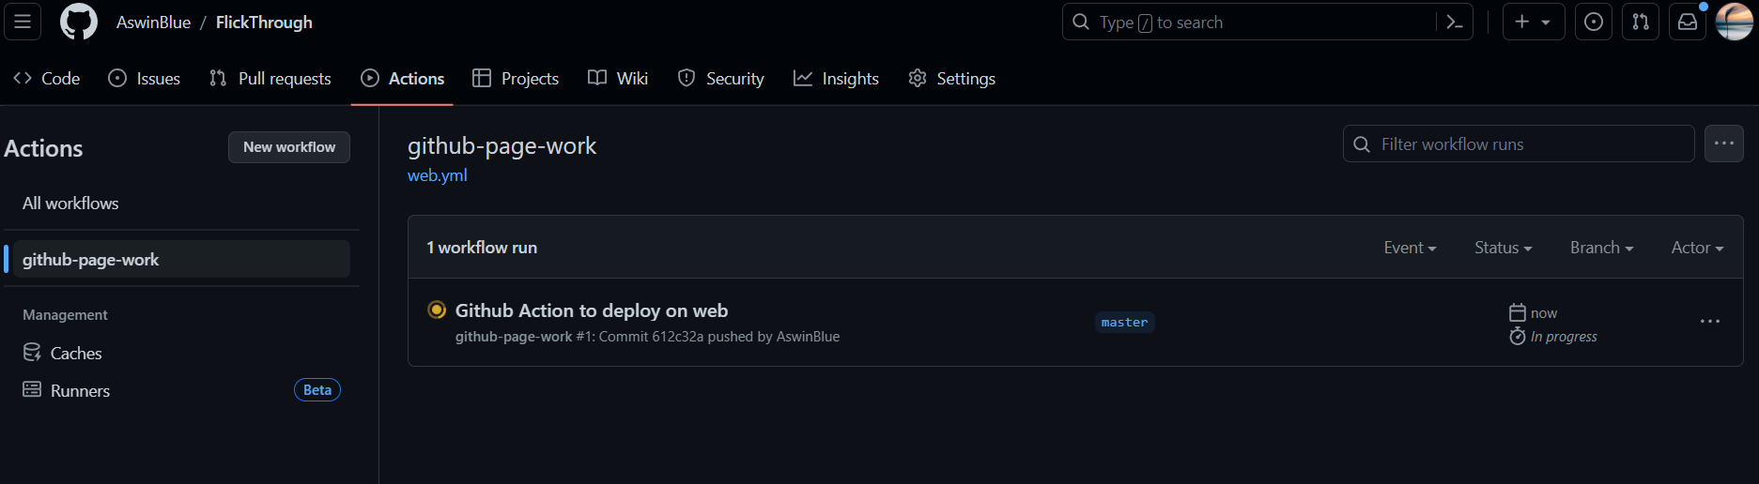Click the run's commit 612c32a description text

tap(648, 337)
